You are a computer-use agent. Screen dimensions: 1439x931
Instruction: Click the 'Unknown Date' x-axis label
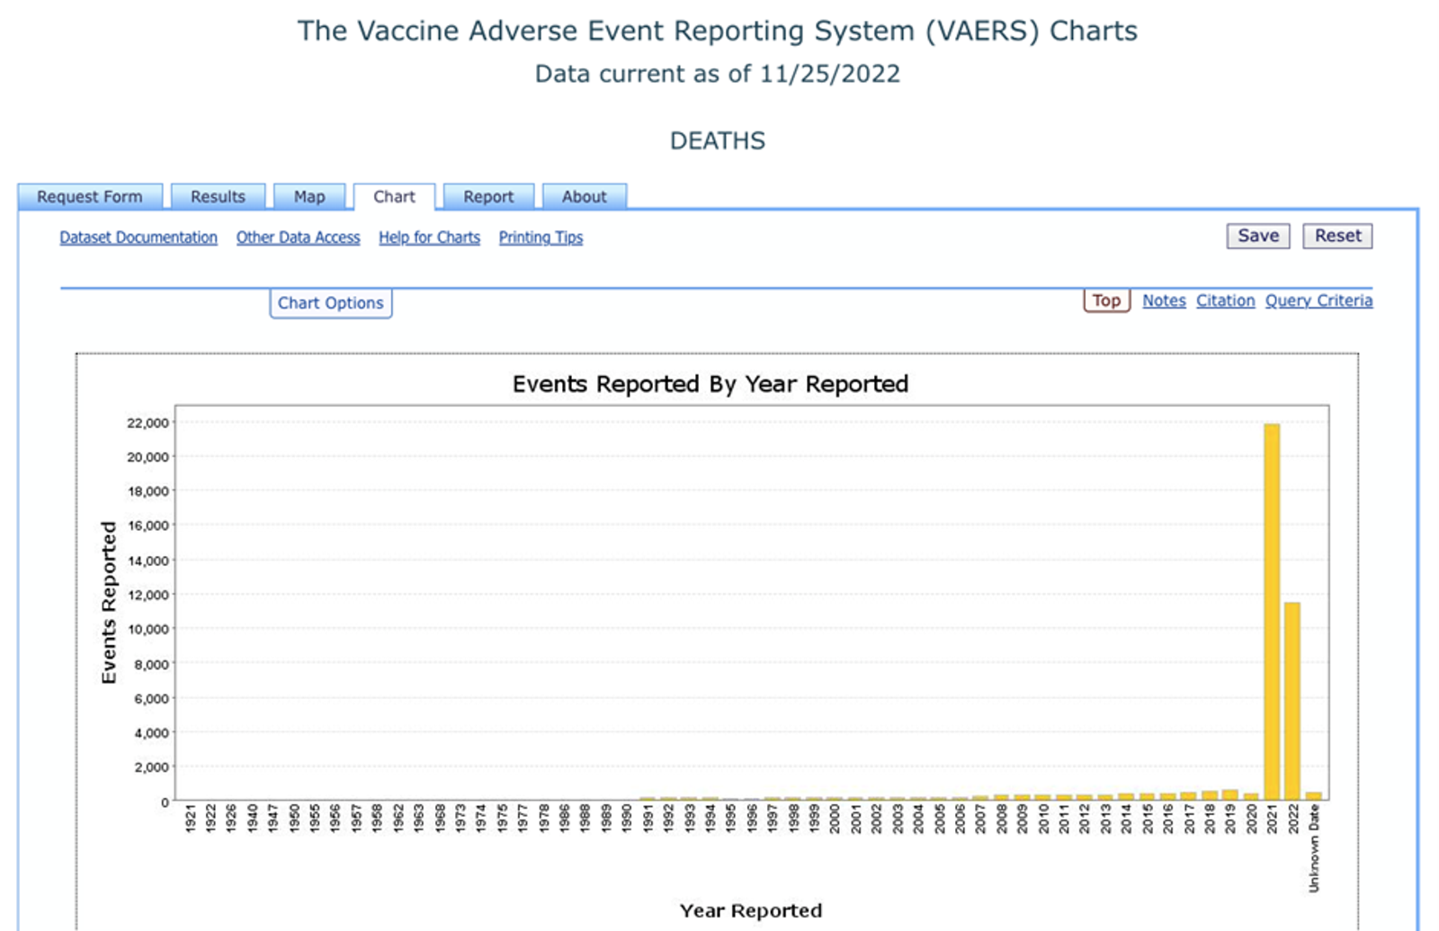[1314, 848]
